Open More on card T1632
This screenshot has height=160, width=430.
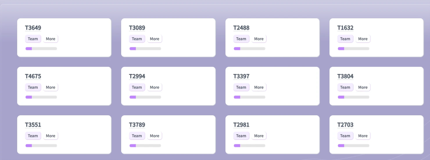click(363, 39)
